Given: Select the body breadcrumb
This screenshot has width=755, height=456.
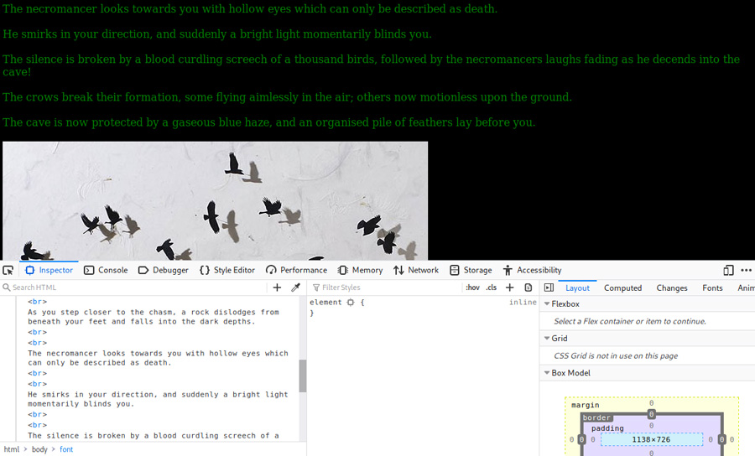Looking at the screenshot, I should (x=39, y=449).
